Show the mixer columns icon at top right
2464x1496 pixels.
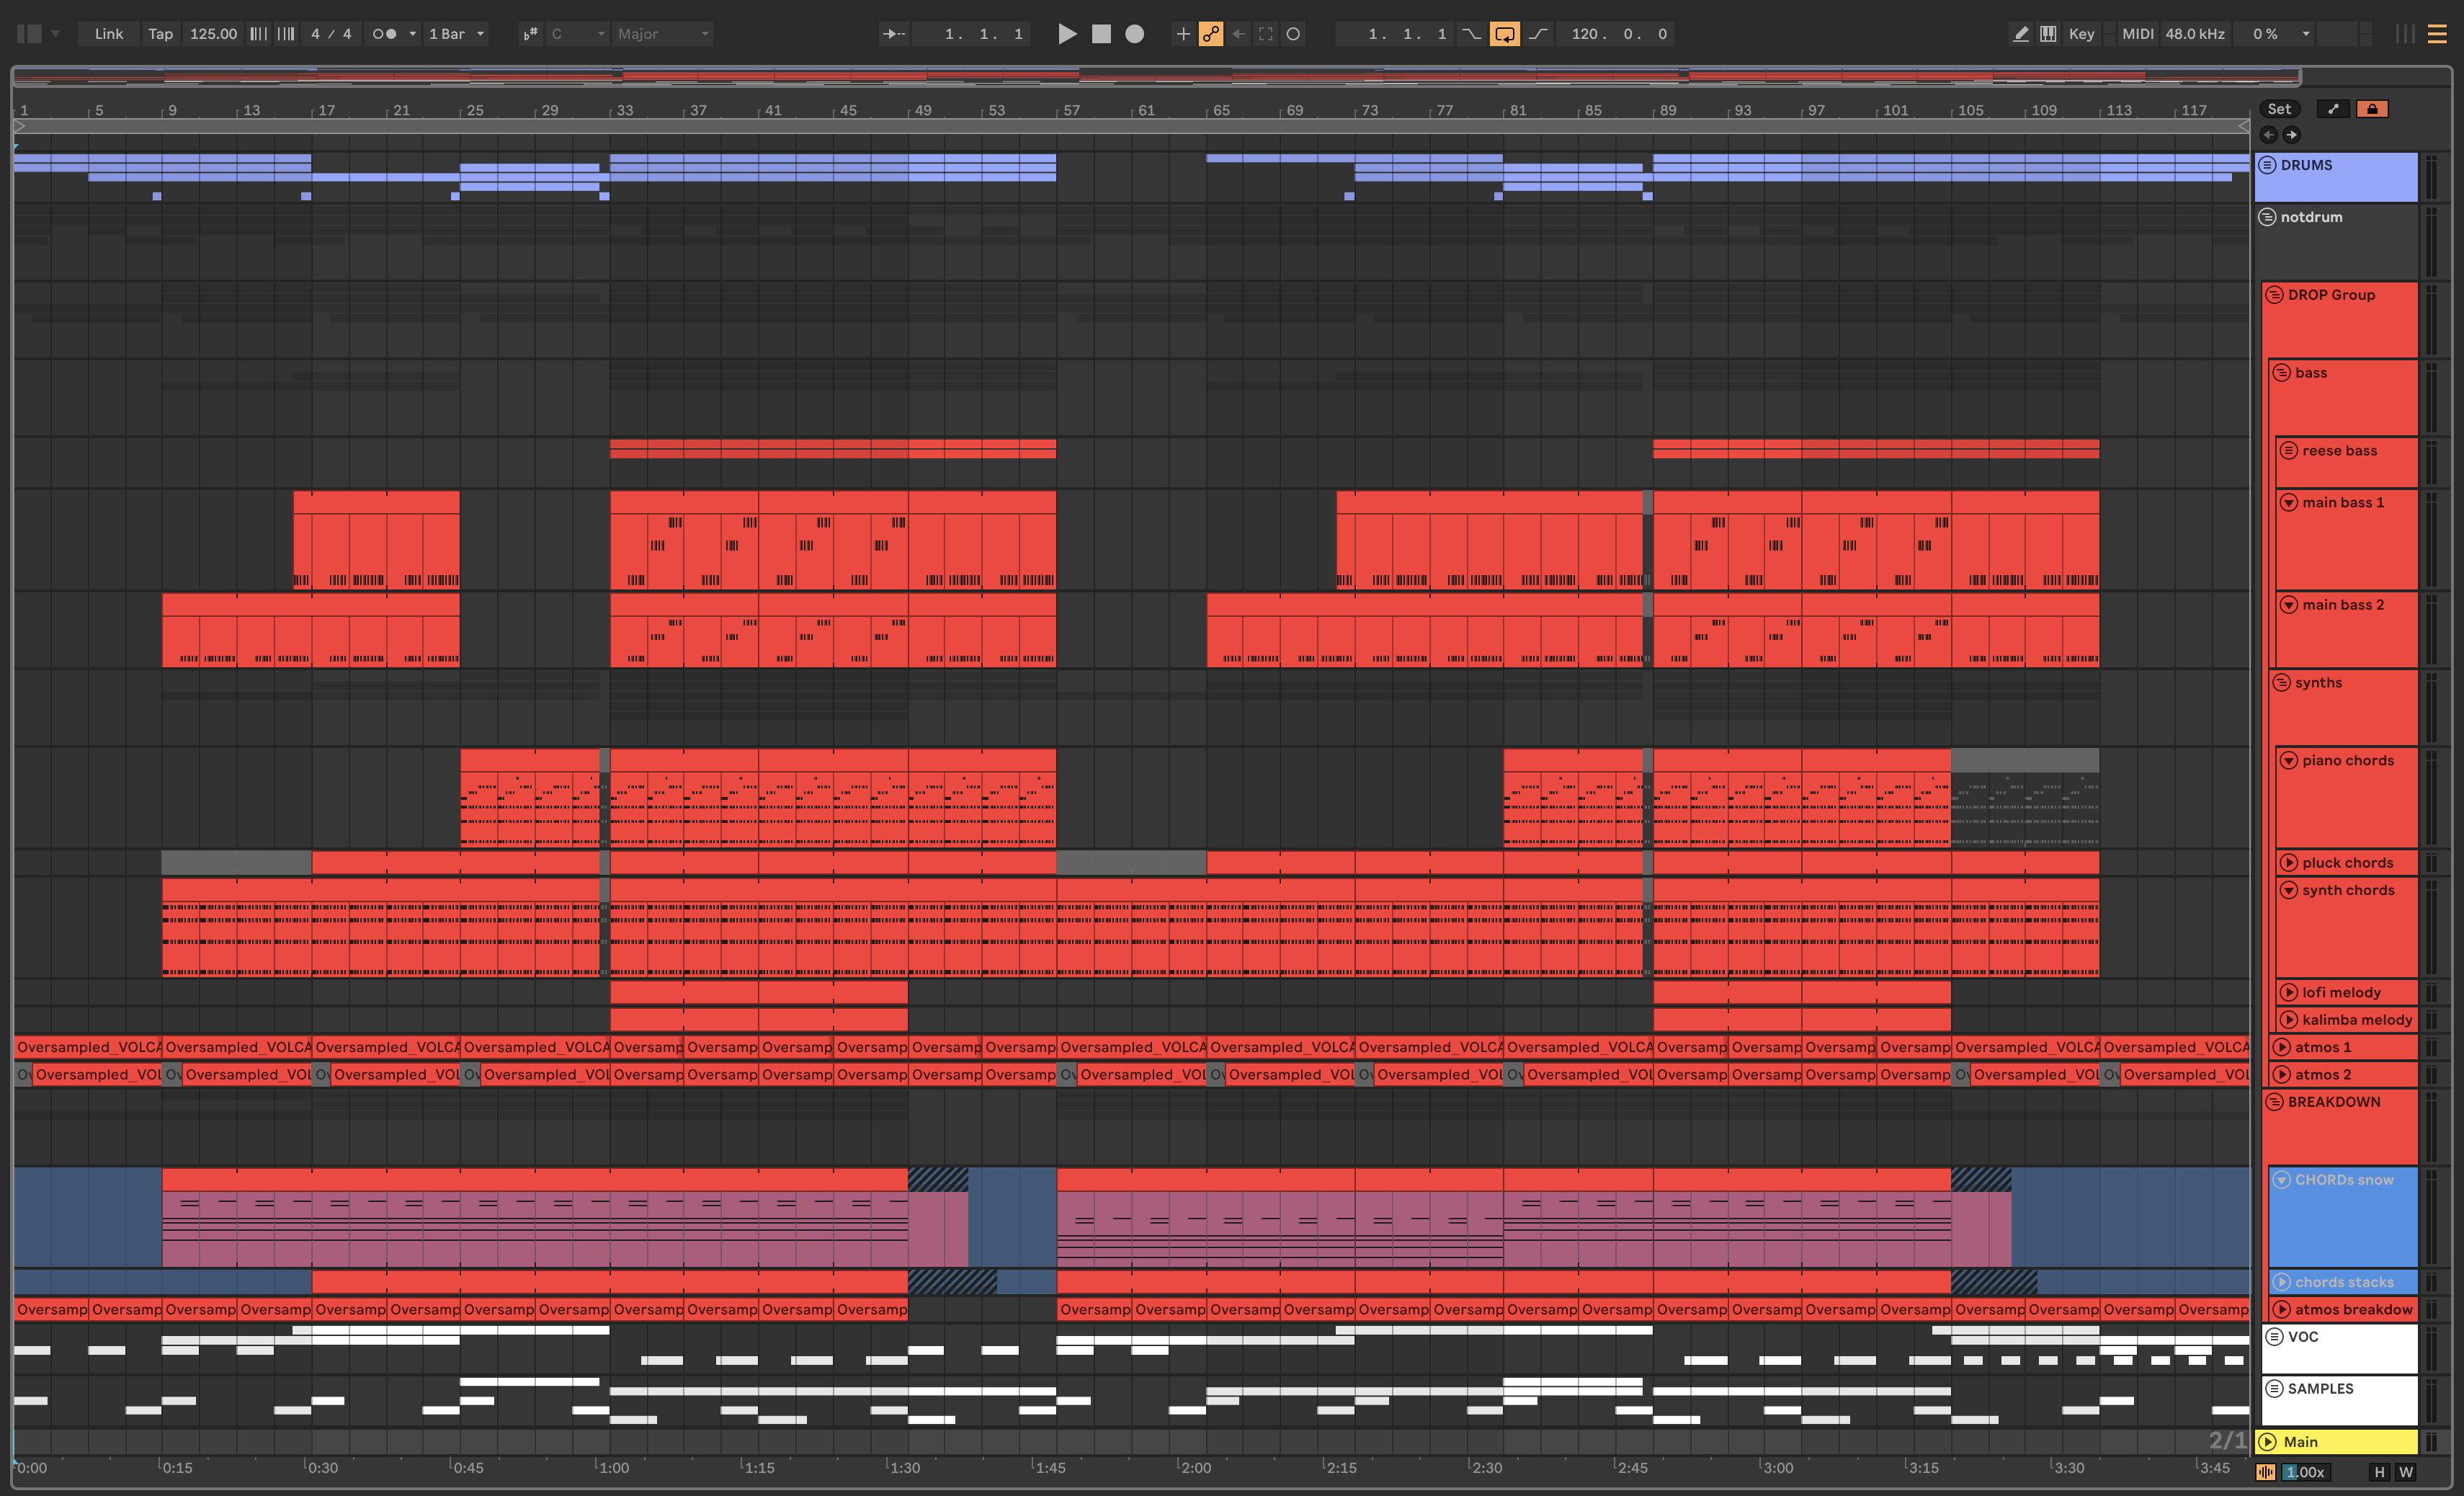[2405, 34]
